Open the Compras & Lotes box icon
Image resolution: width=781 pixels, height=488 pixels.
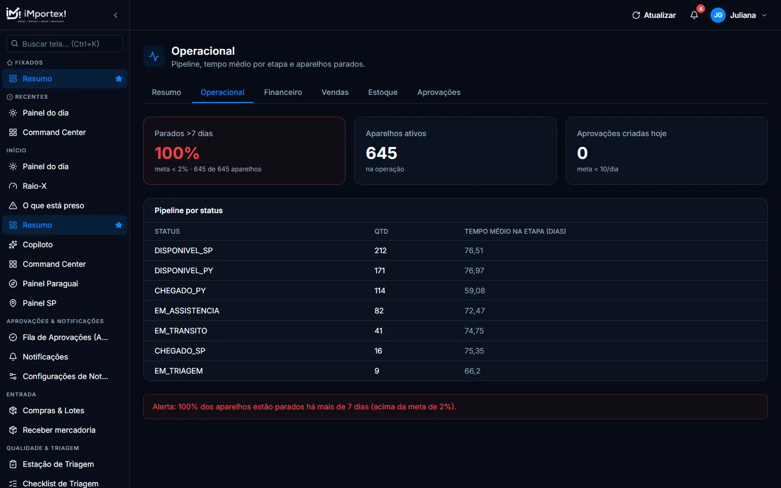coord(13,410)
